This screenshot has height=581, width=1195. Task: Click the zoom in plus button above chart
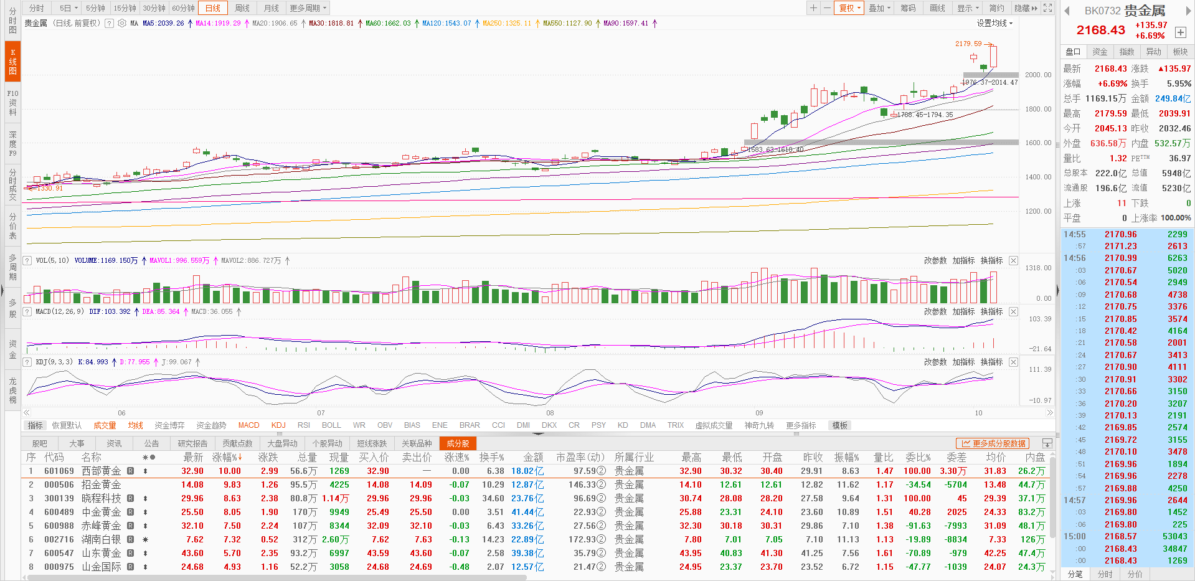(x=813, y=8)
